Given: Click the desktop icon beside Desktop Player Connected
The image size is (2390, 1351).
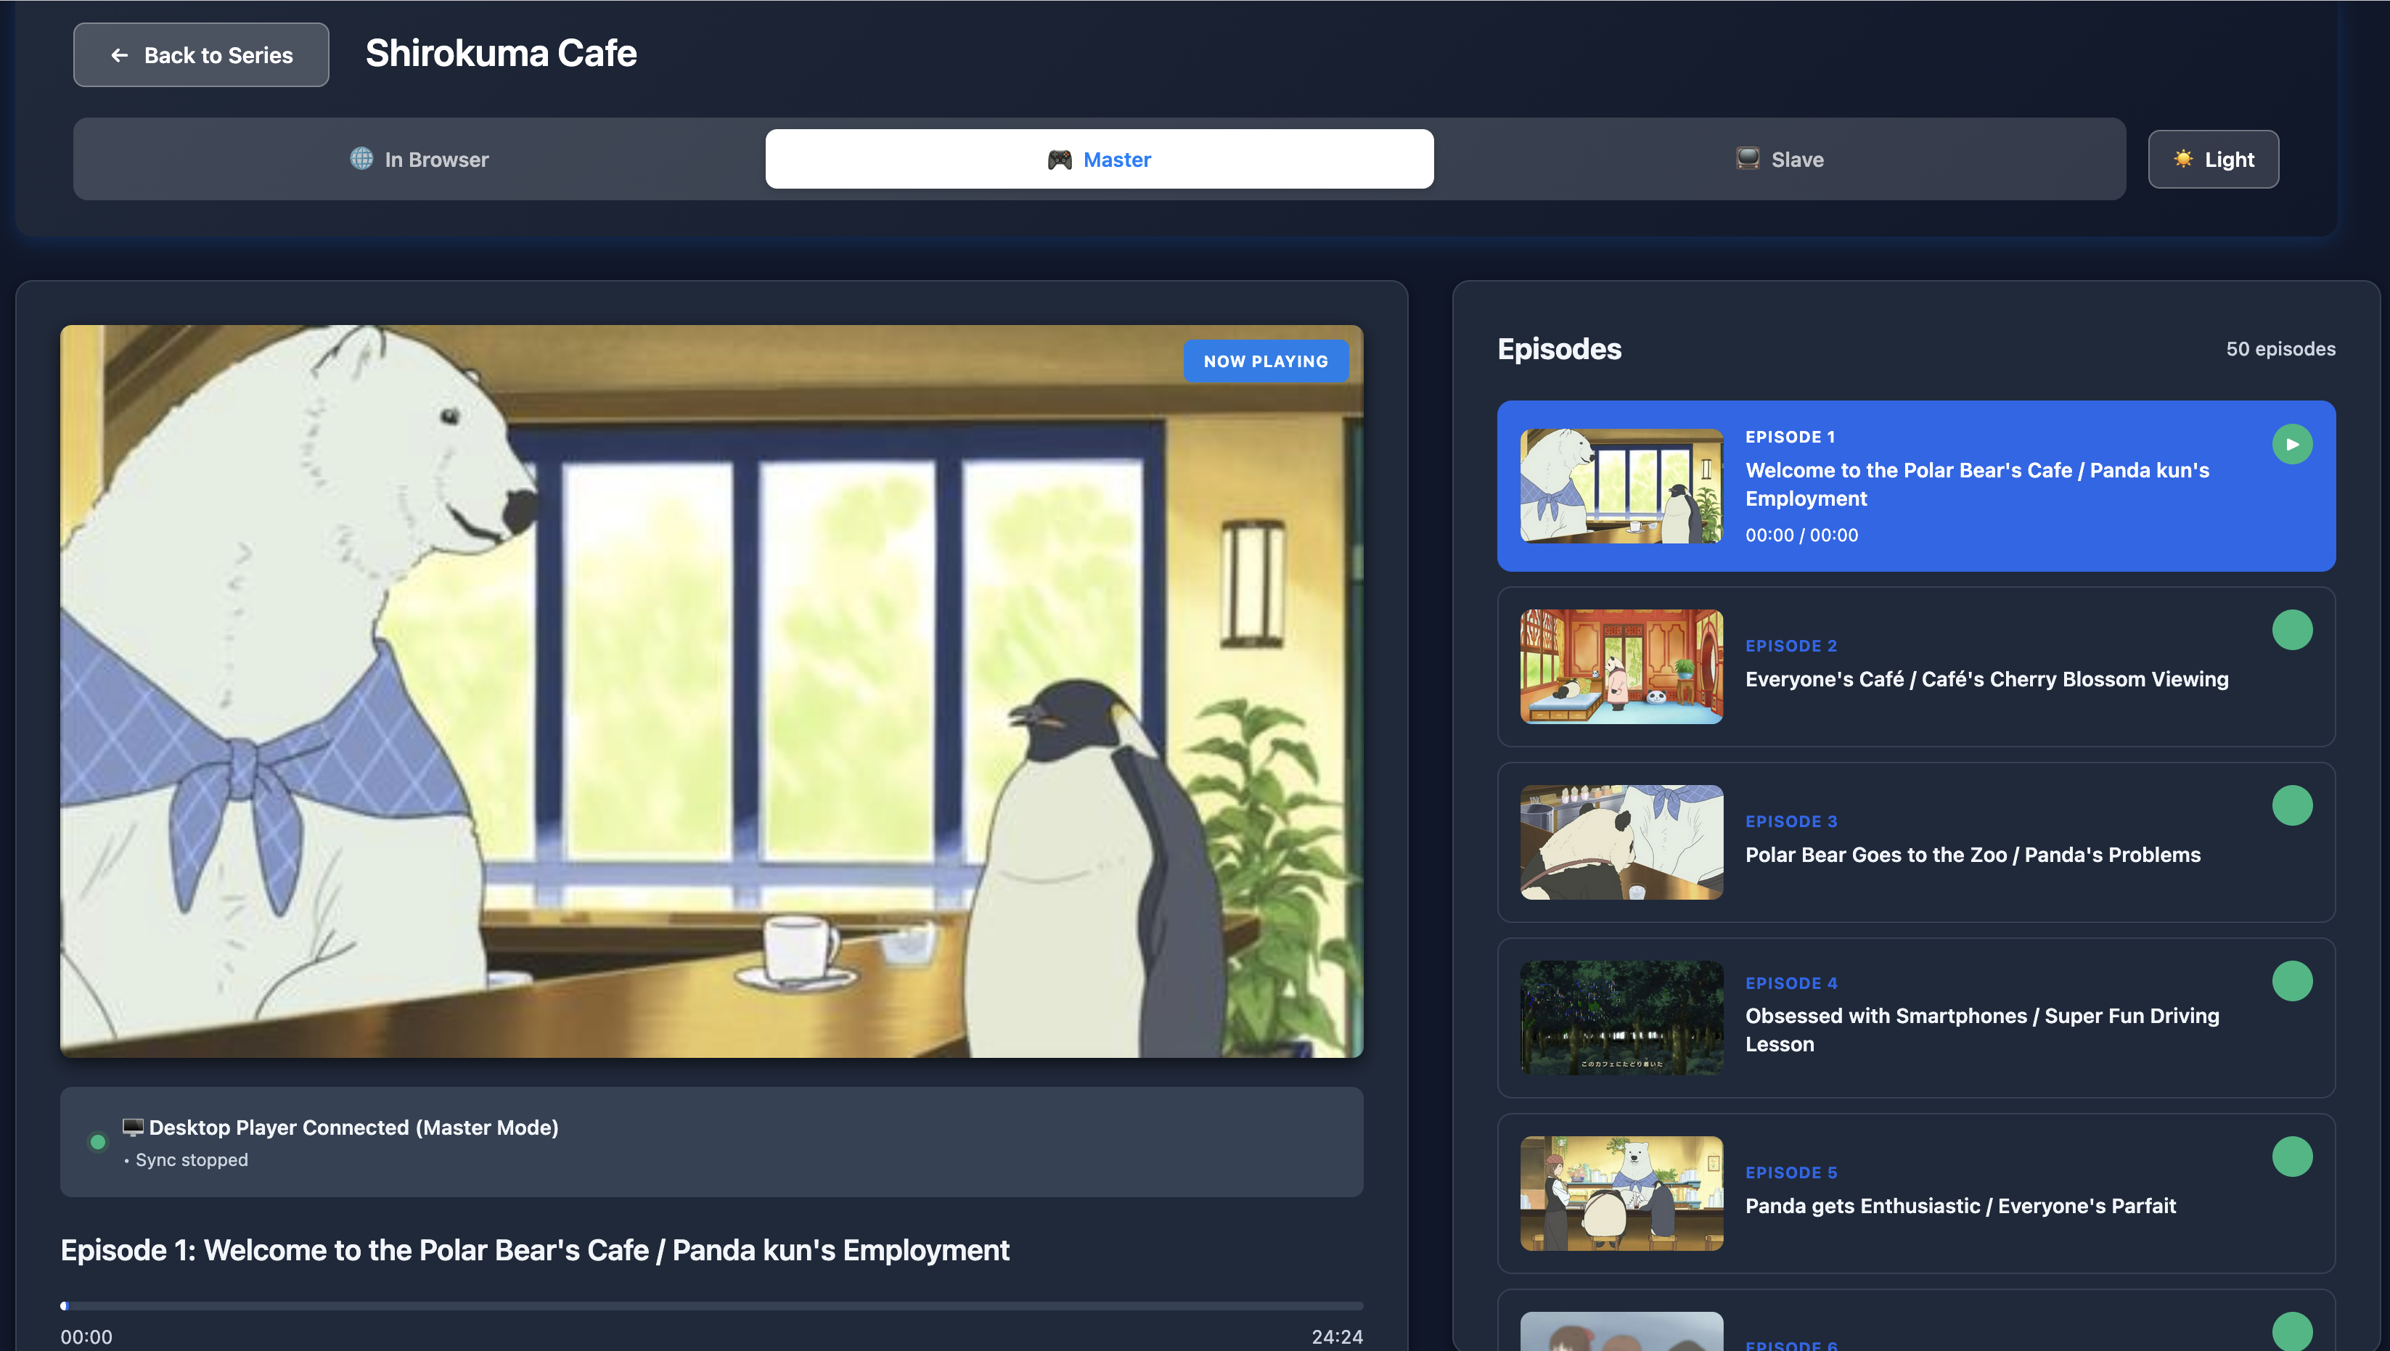Looking at the screenshot, I should [133, 1127].
